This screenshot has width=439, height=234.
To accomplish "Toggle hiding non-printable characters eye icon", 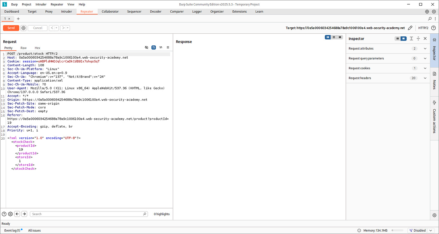I will click(x=147, y=48).
